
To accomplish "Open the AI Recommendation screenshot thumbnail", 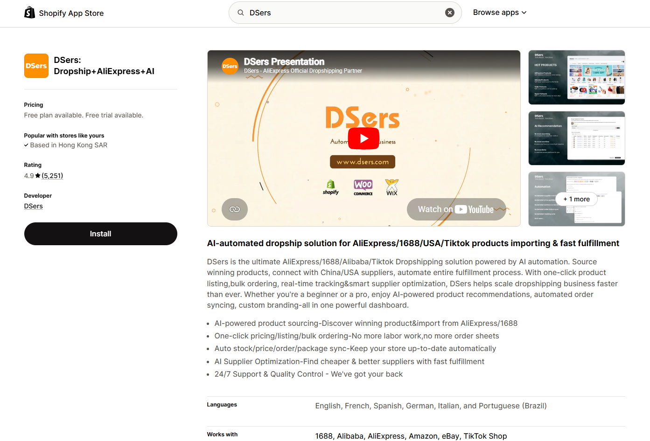I will tap(577, 138).
